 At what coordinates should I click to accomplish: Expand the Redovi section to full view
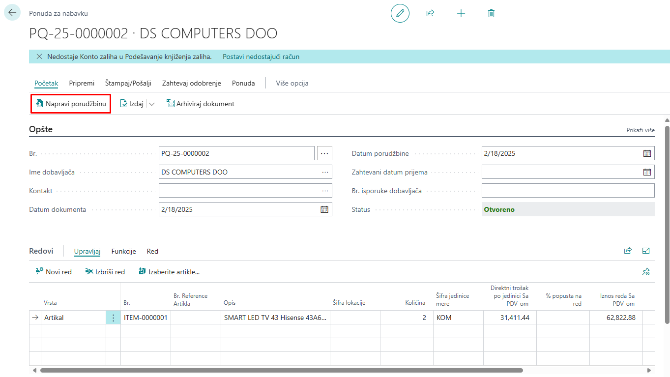[x=646, y=251]
